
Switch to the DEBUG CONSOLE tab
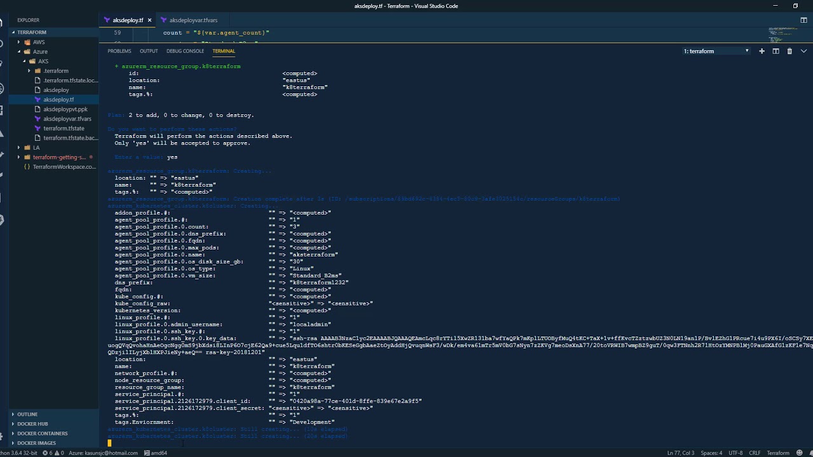pyautogui.click(x=185, y=51)
